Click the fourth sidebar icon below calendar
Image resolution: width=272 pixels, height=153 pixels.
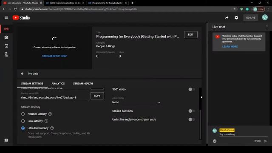pos(6,54)
